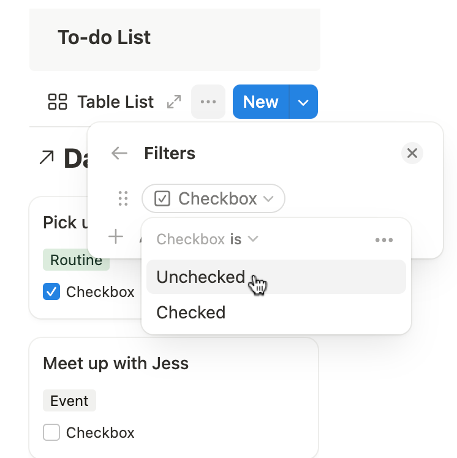The width and height of the screenshot is (457, 458).
Task: Expand the New button dropdown arrow
Action: [x=303, y=102]
